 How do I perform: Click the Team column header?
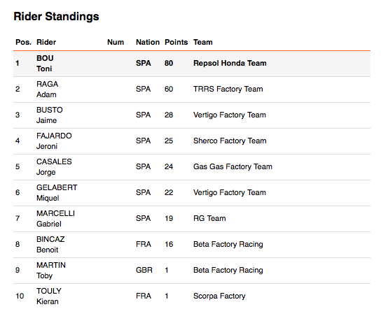click(203, 42)
